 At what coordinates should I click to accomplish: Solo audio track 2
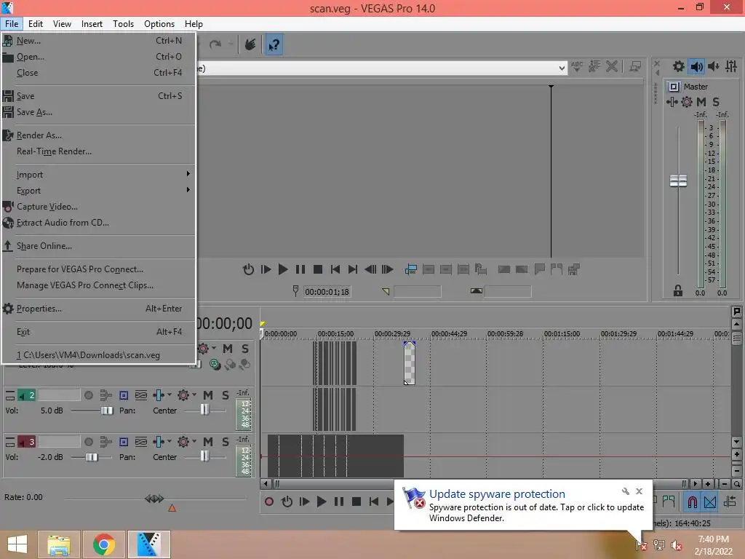pos(226,395)
